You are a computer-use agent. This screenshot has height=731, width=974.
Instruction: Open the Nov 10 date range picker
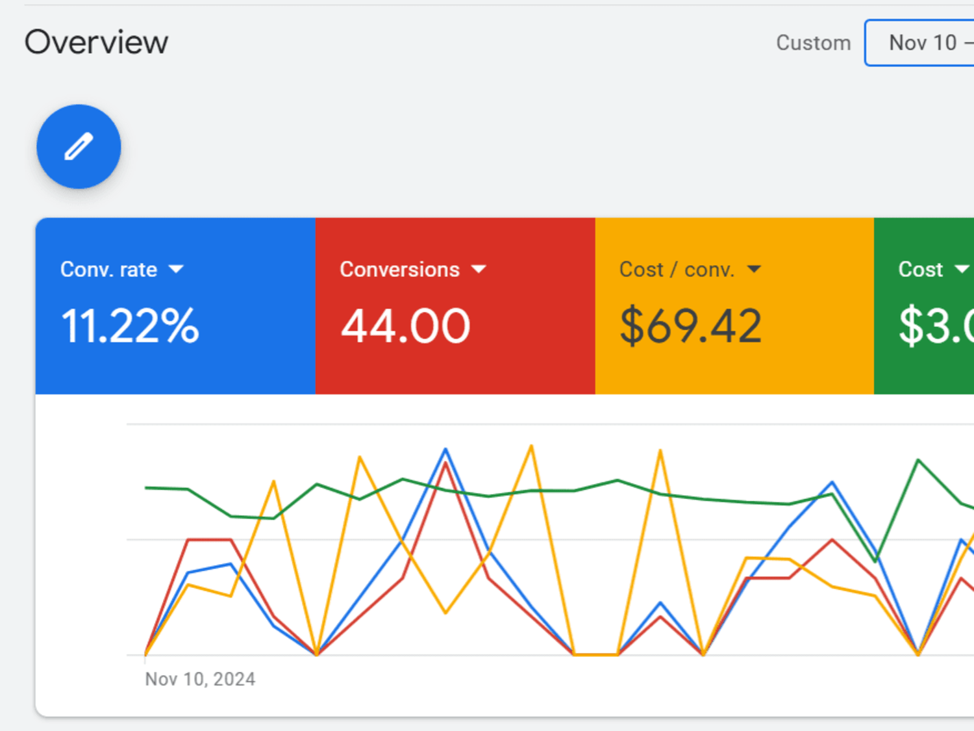(919, 43)
